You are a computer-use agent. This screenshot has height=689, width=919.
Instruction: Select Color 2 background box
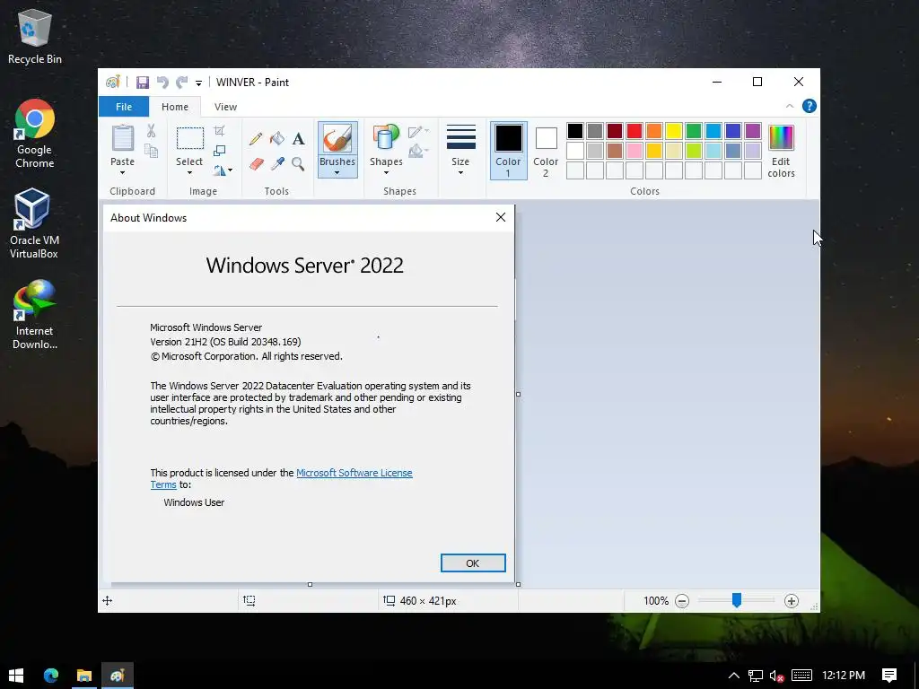(546, 151)
